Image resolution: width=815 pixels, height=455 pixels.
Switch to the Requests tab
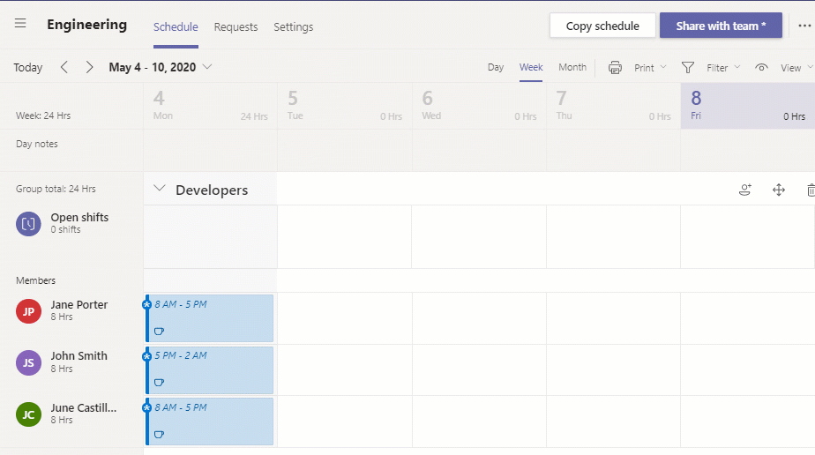236,27
